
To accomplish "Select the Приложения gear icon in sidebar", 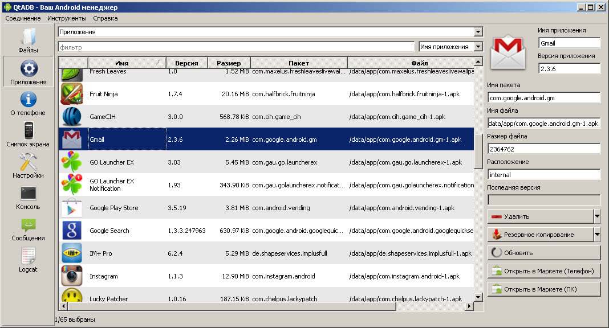I will click(x=29, y=69).
